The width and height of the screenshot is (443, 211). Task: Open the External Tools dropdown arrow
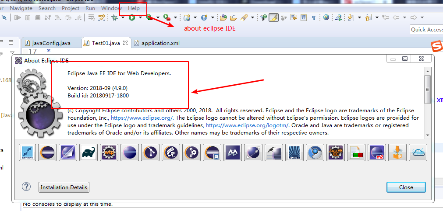(175, 18)
